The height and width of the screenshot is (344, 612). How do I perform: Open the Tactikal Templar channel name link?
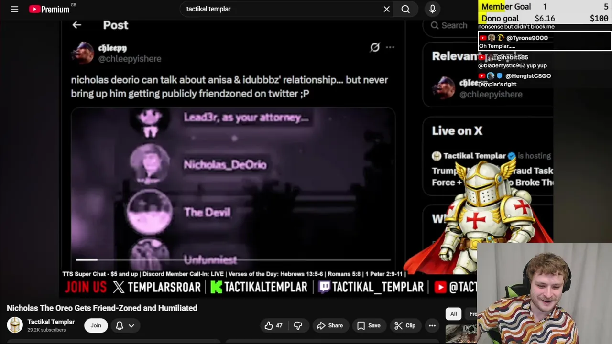click(x=51, y=322)
